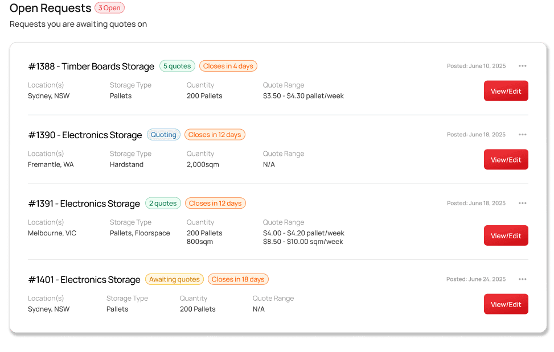Click View/Edit for request #1390
Image resolution: width=554 pixels, height=352 pixels.
[506, 160]
